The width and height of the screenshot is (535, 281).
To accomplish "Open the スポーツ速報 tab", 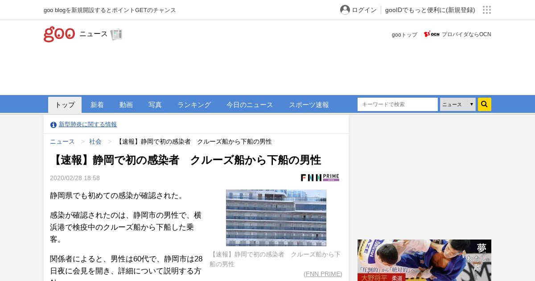I will tap(309, 105).
